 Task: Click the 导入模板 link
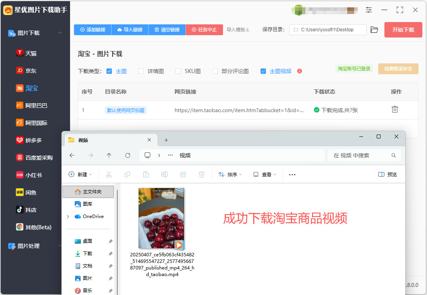point(238,30)
